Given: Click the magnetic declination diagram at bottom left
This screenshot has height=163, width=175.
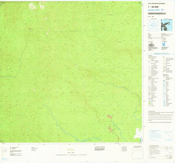Looking at the screenshot, I should (4, 152).
